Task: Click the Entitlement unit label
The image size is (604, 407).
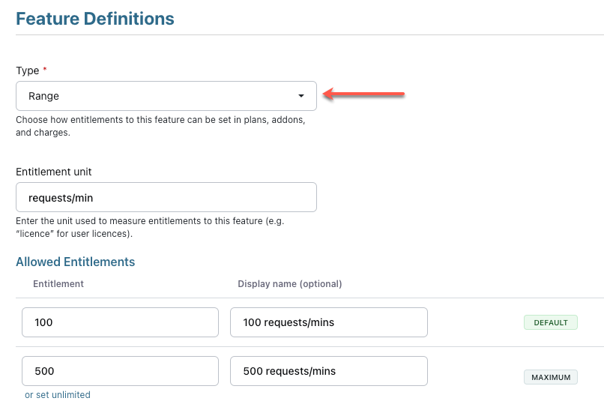Action: click(x=54, y=172)
